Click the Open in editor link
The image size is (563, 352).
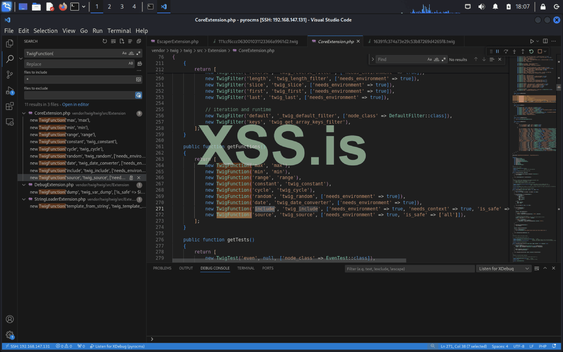[75, 104]
